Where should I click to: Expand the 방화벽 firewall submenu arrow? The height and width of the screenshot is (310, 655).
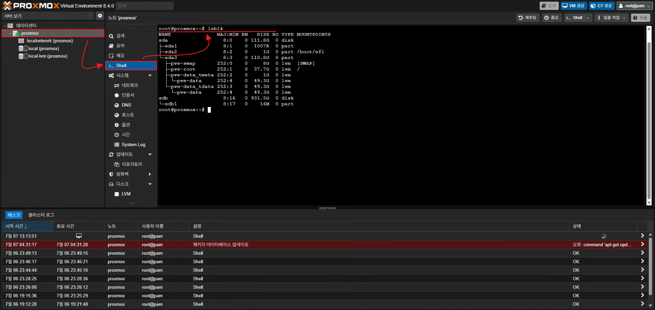150,174
